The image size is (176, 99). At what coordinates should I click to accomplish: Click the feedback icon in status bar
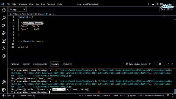click(x=168, y=95)
